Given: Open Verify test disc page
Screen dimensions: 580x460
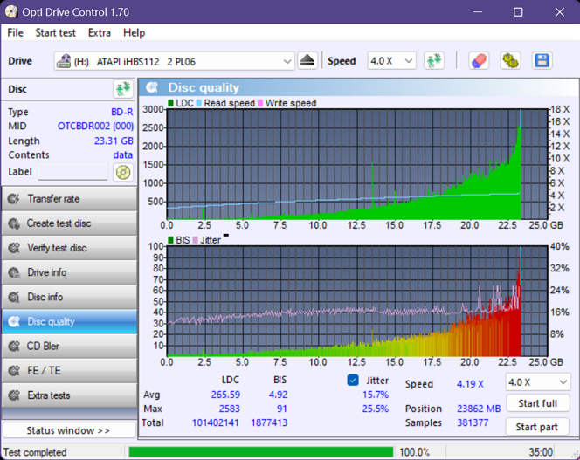Looking at the screenshot, I should tap(70, 248).
